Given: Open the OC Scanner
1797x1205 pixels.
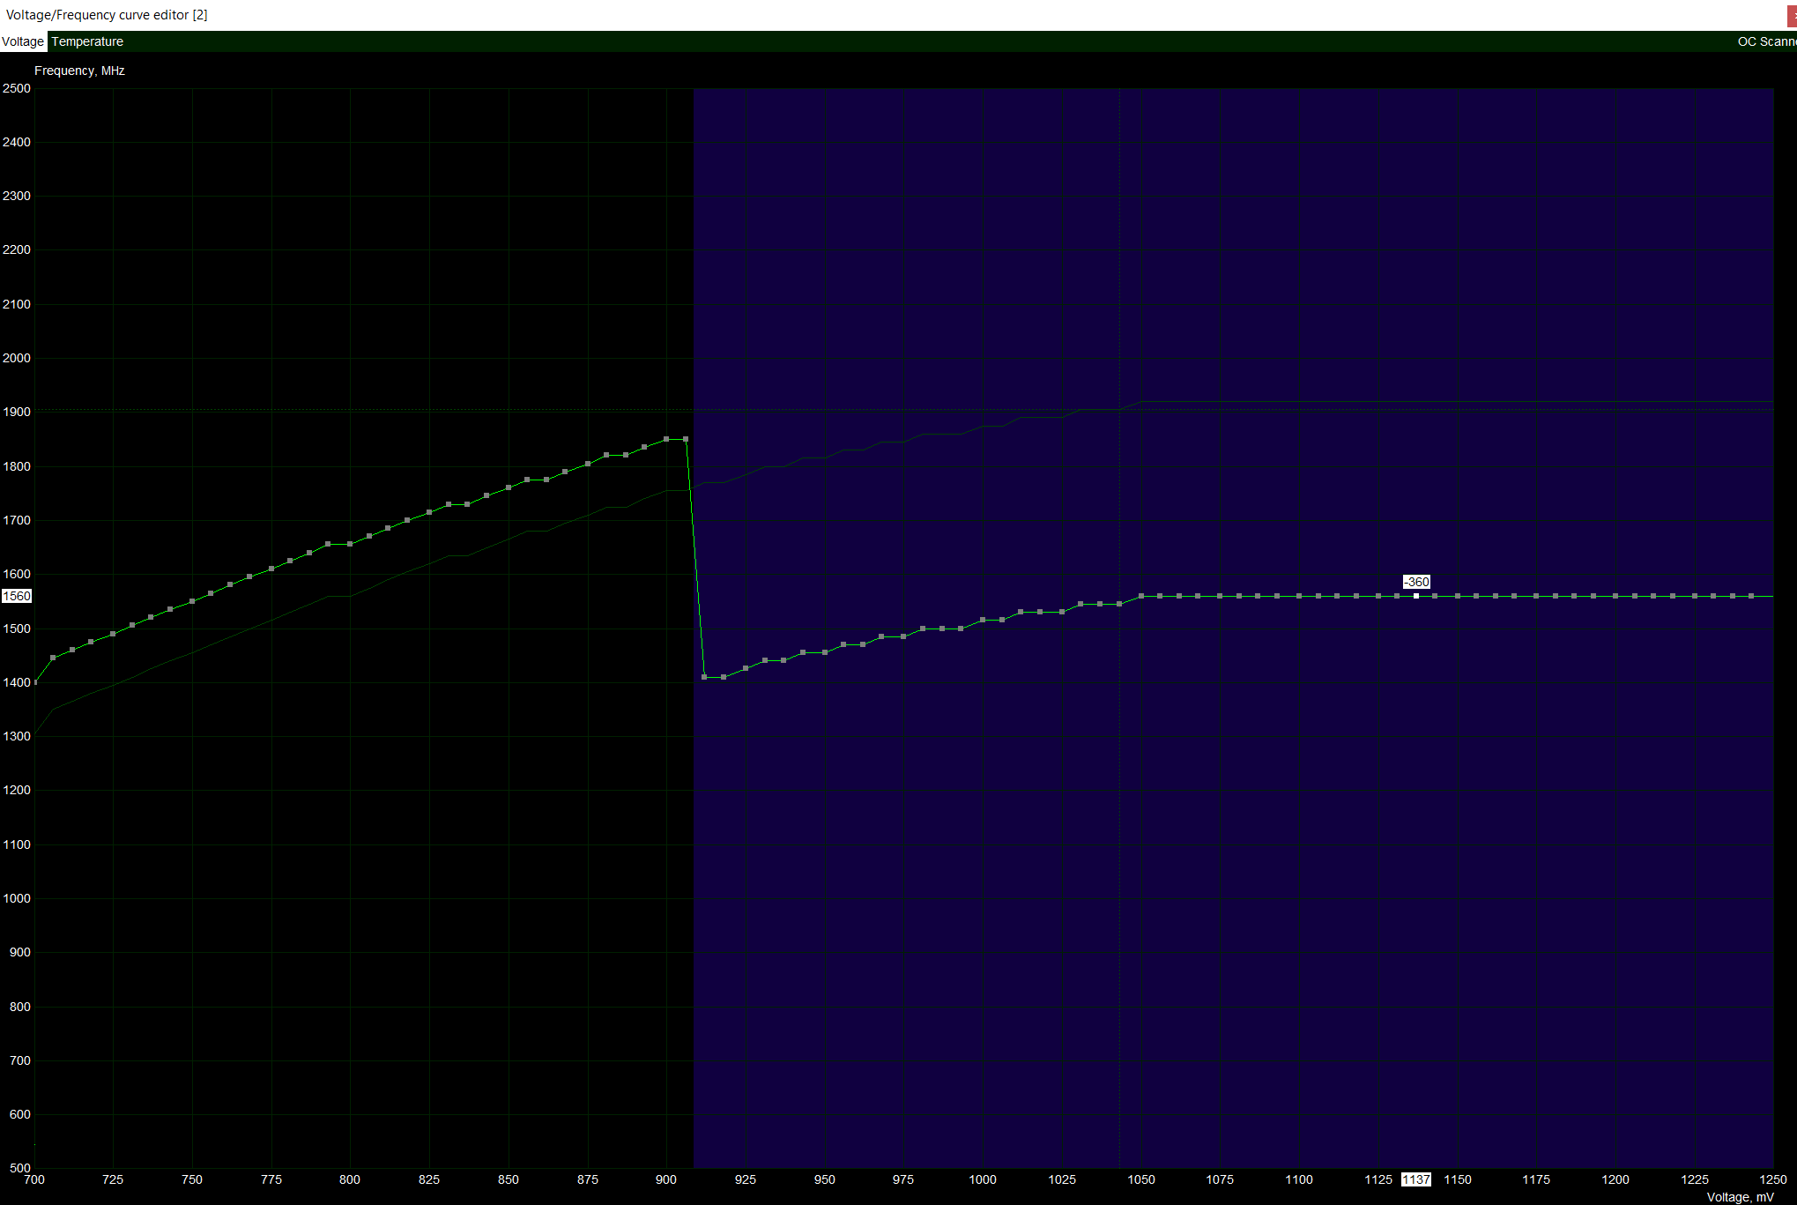Looking at the screenshot, I should click(1765, 41).
